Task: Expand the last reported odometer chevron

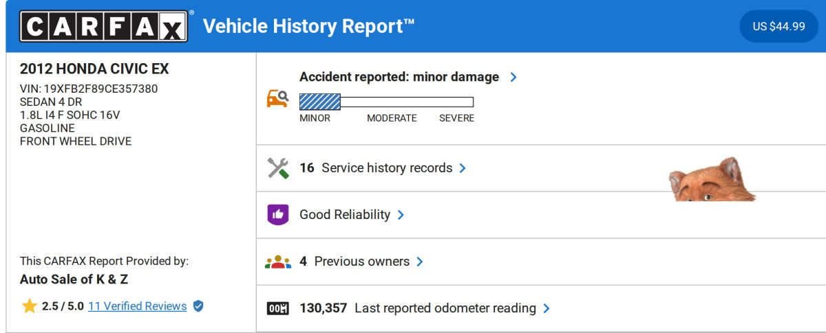Action: point(547,308)
